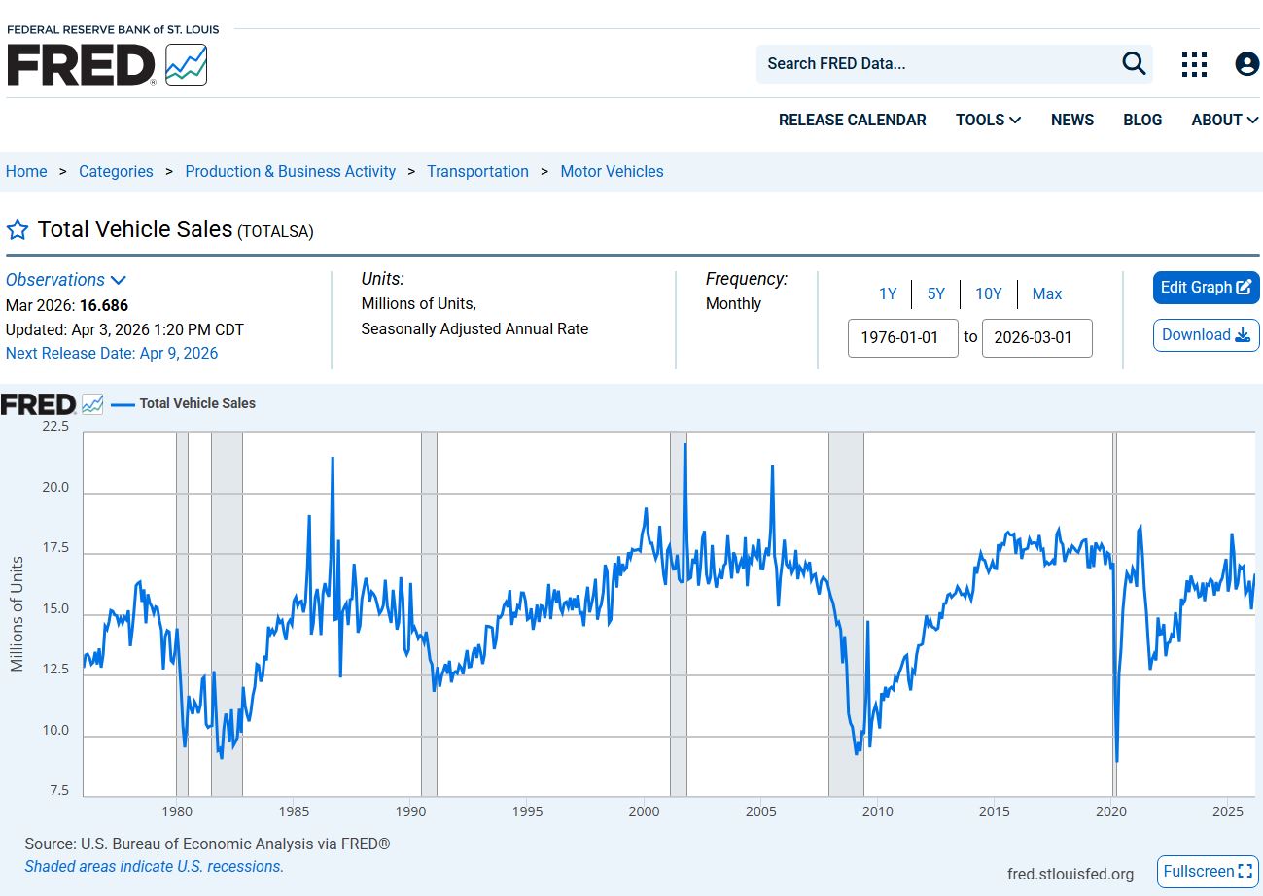Click the Shaded areas indicate U.S. recessions note
This screenshot has width=1263, height=896.
tap(155, 866)
